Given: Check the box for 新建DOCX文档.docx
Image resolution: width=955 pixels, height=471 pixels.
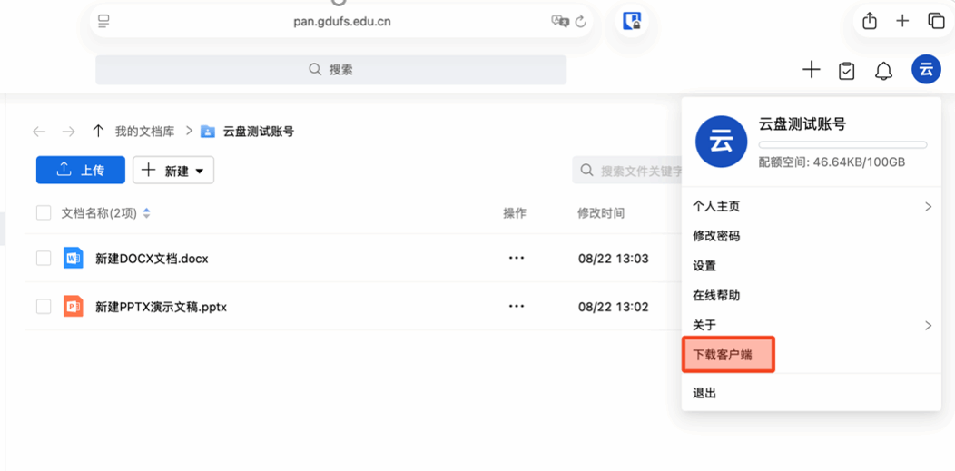Looking at the screenshot, I should (44, 259).
